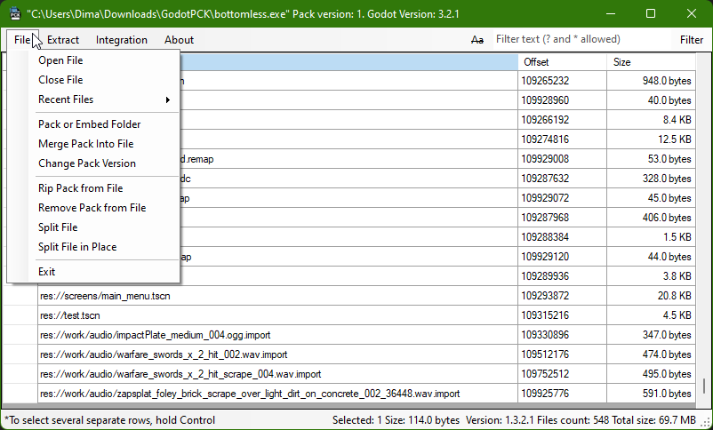Click the vertical scrollbar thumb
This screenshot has width=713, height=430.
704,386
